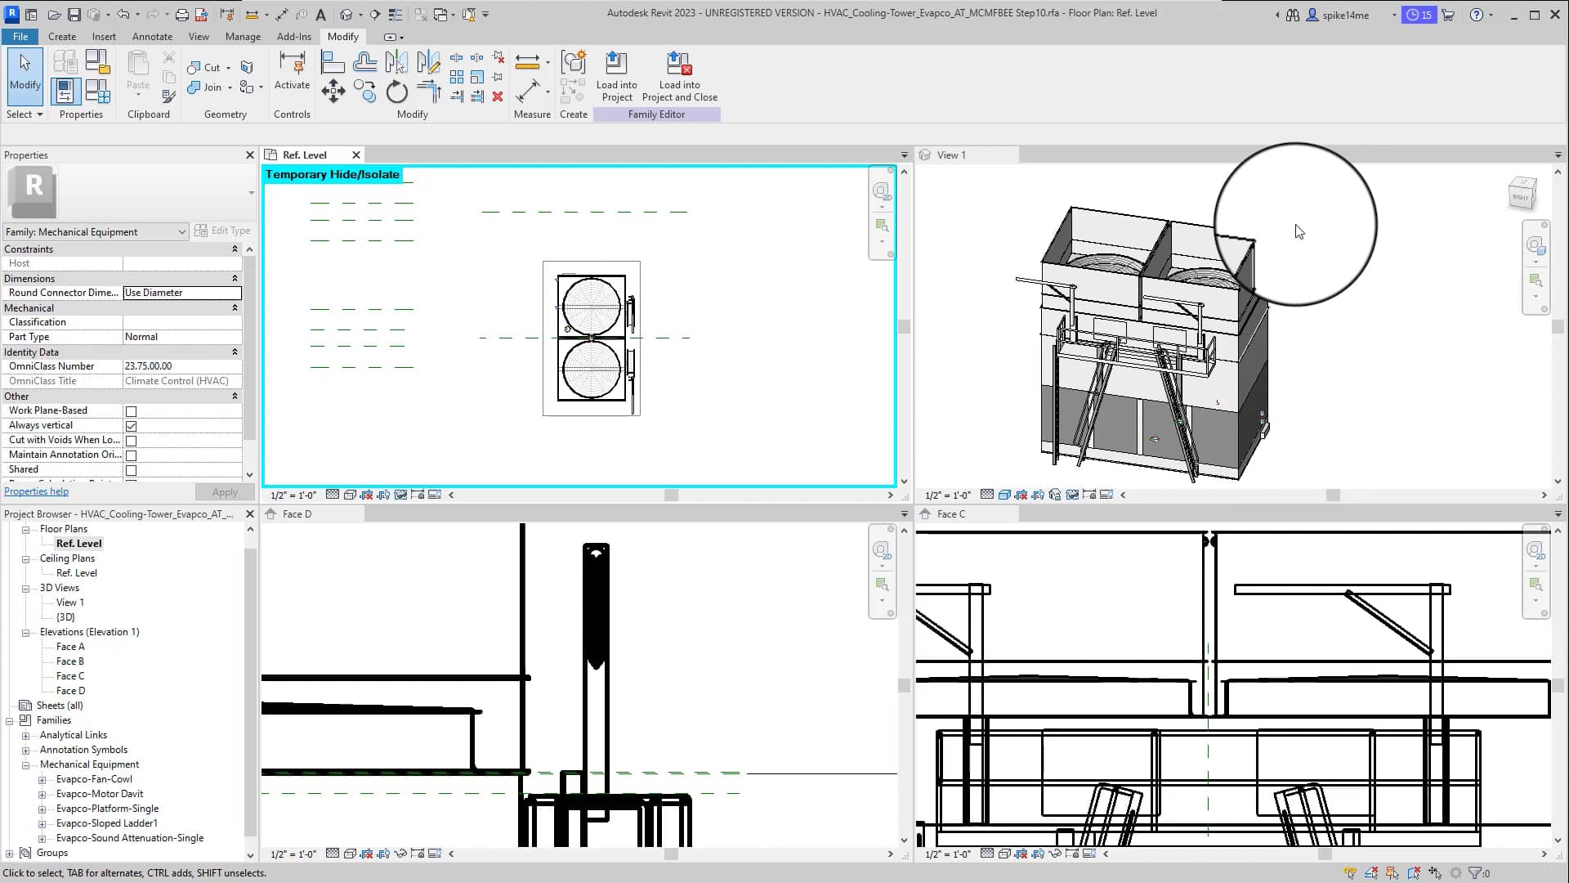Toggle Maintain Annotation Orientation checkbox
This screenshot has height=883, width=1569.
[x=131, y=455]
